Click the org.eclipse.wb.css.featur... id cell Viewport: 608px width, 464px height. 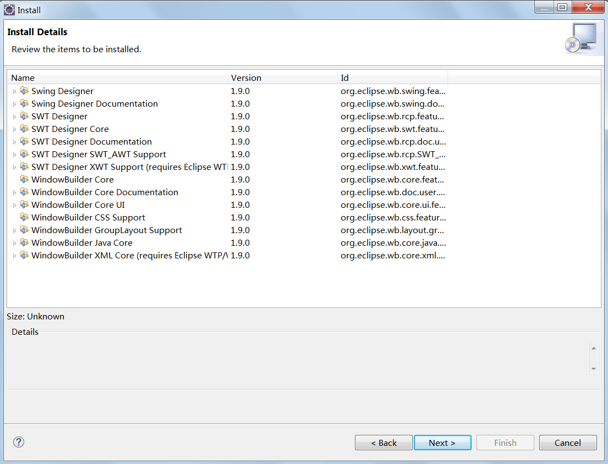click(x=393, y=217)
